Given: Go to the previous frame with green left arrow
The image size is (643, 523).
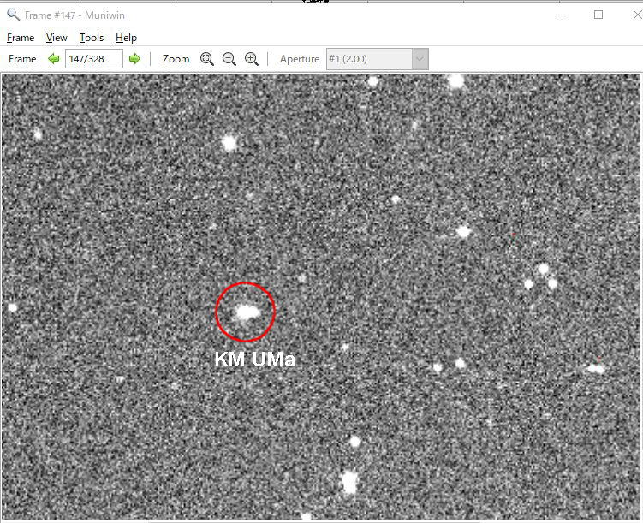Looking at the screenshot, I should tap(53, 59).
